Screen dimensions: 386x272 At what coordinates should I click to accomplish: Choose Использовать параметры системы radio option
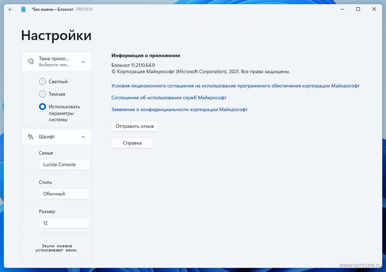click(x=43, y=107)
